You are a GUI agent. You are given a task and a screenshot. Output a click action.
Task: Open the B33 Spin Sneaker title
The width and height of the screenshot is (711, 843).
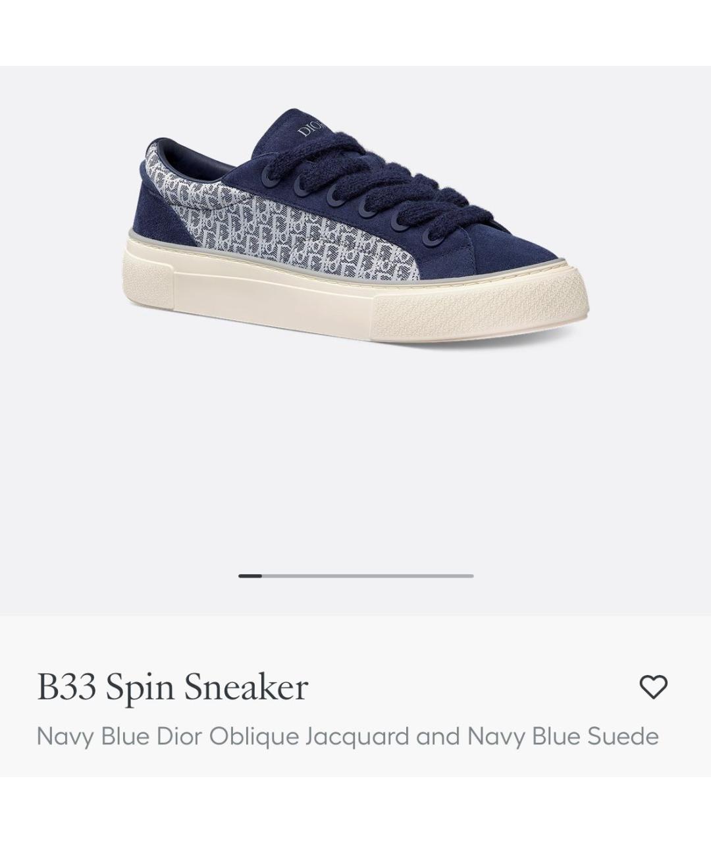pyautogui.click(x=172, y=687)
